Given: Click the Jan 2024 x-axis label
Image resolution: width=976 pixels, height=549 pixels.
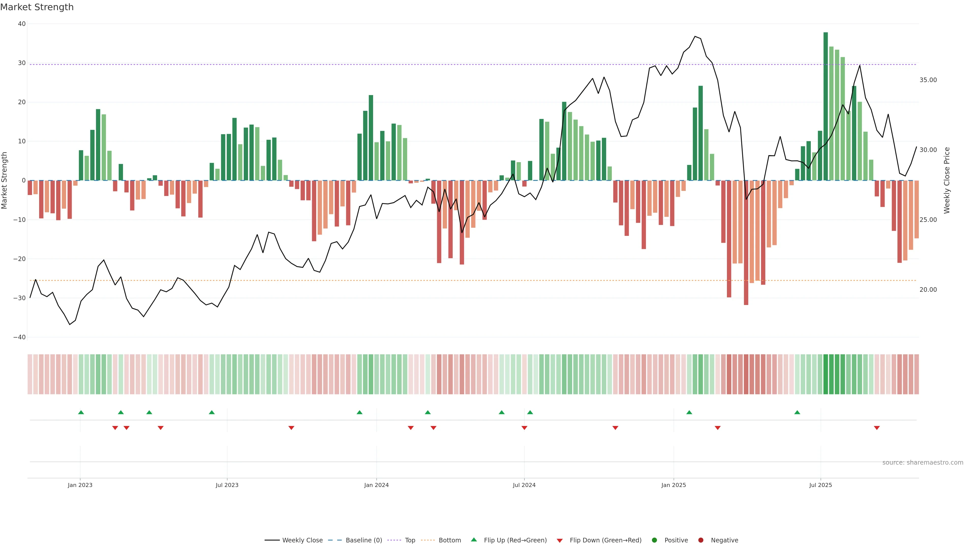Looking at the screenshot, I should tap(376, 485).
